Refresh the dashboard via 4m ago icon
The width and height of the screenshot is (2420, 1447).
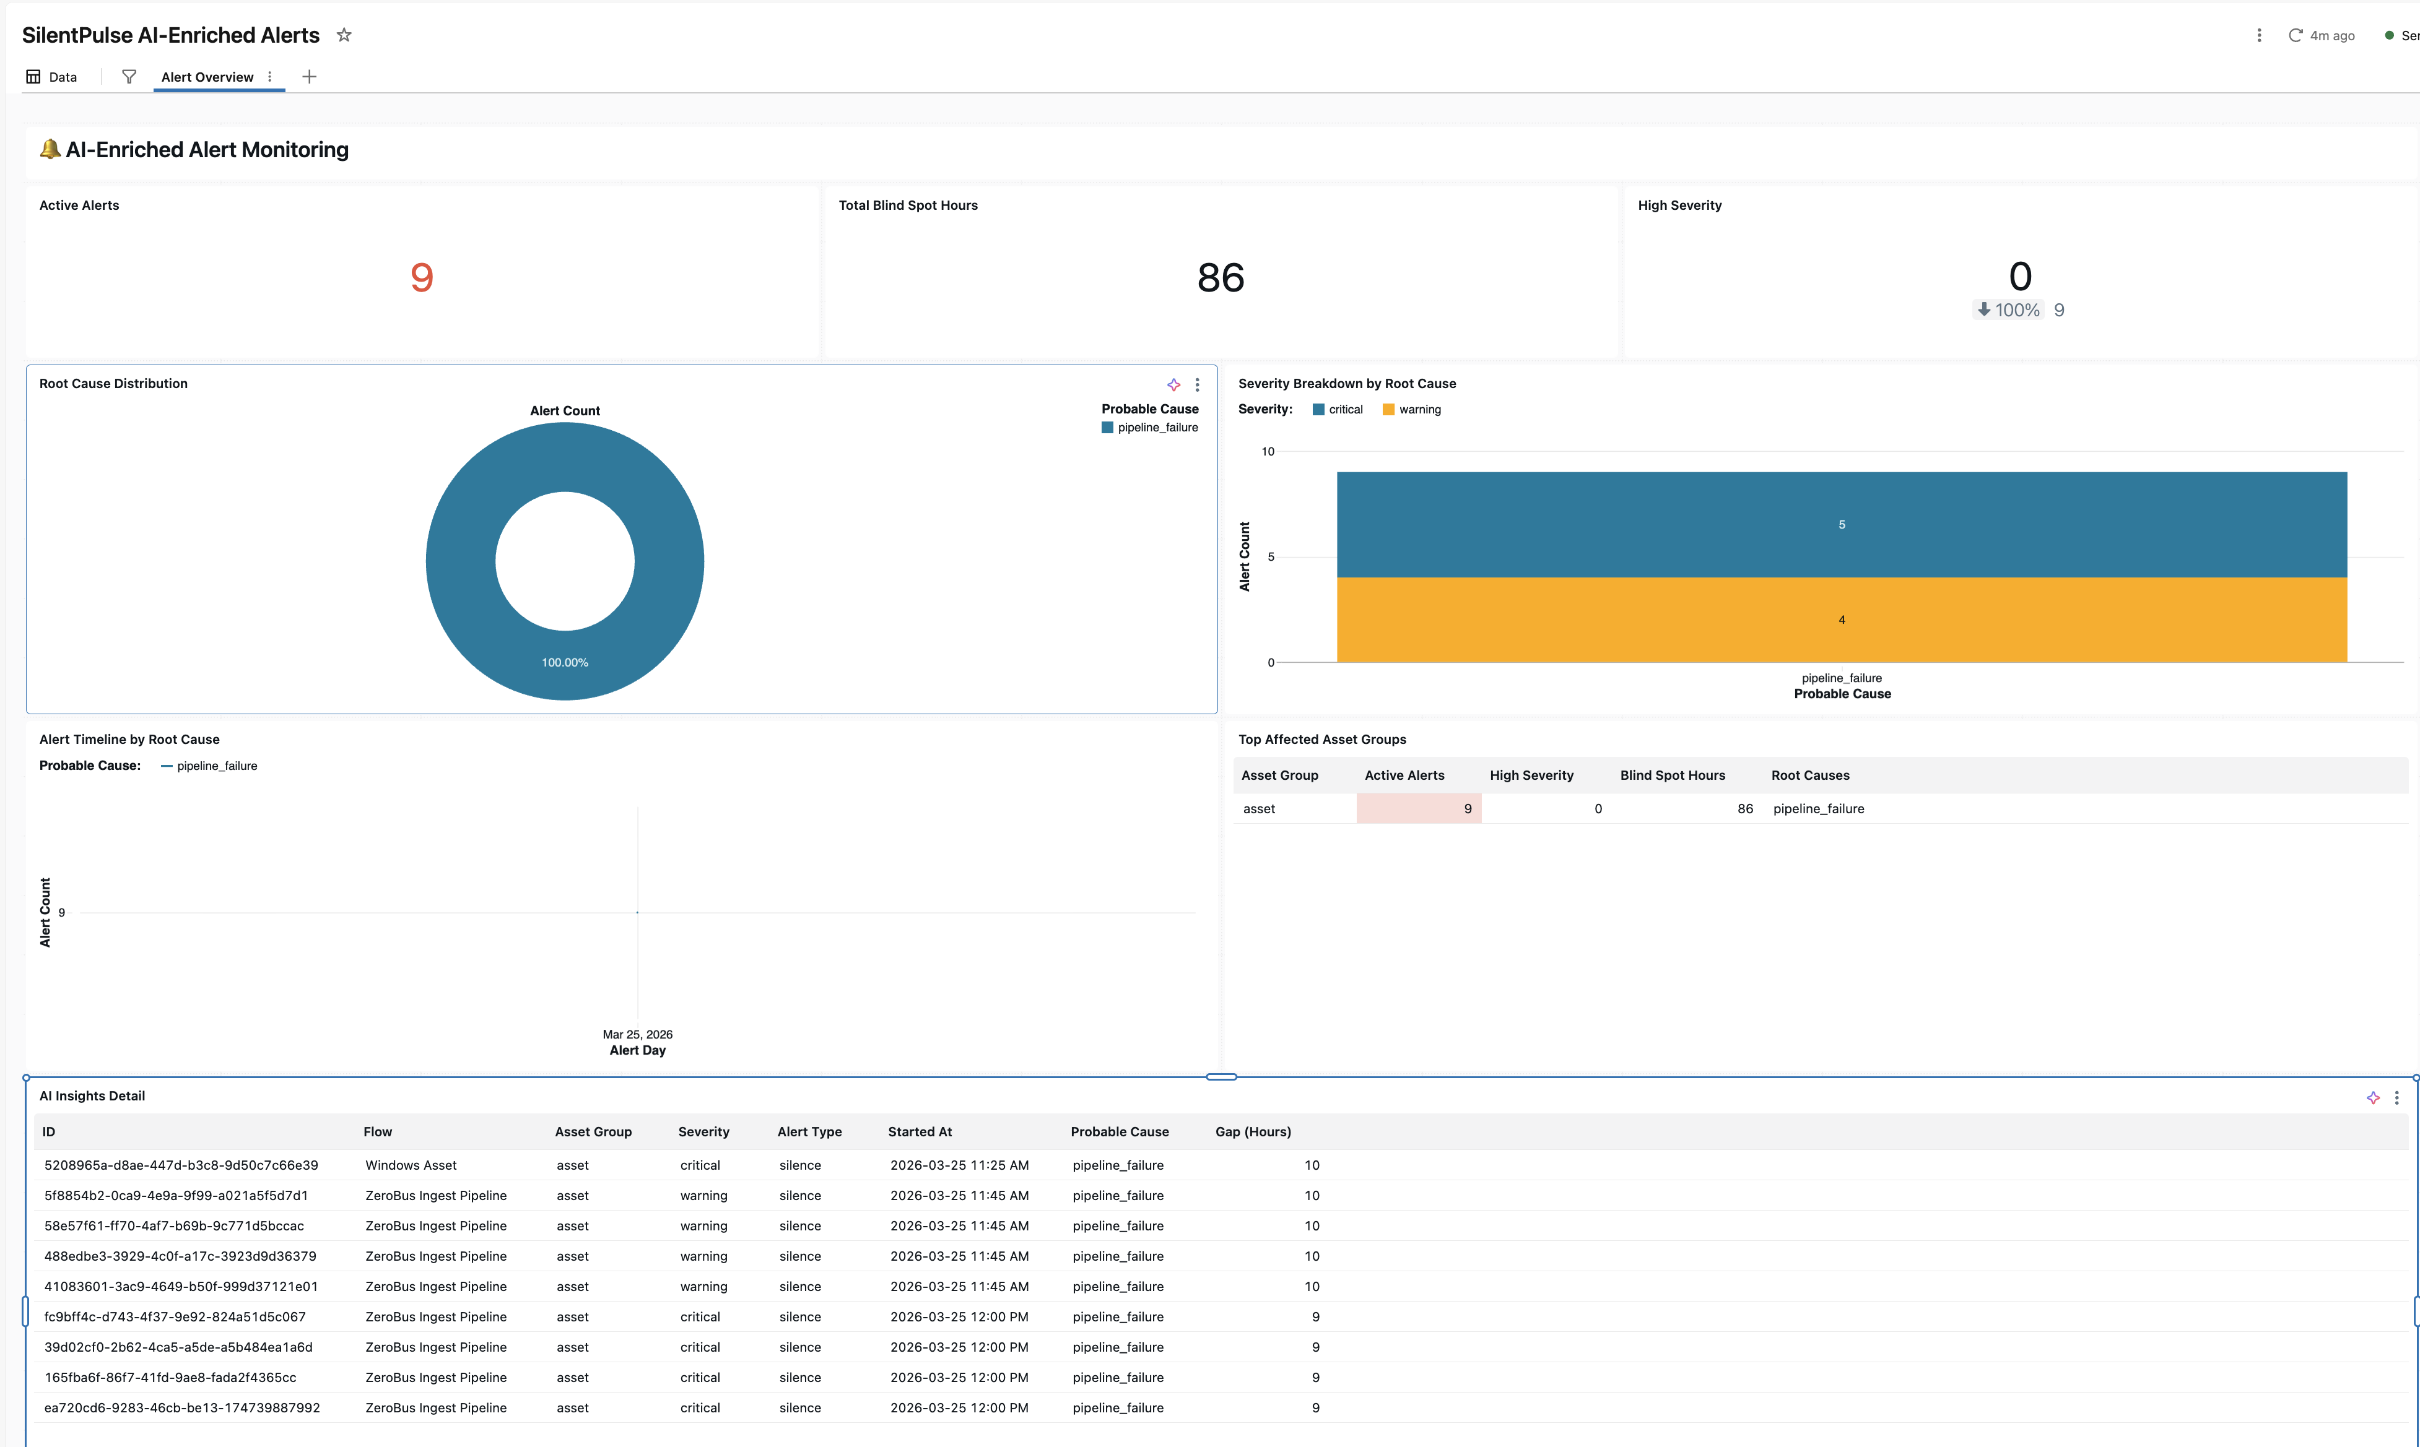2295,35
